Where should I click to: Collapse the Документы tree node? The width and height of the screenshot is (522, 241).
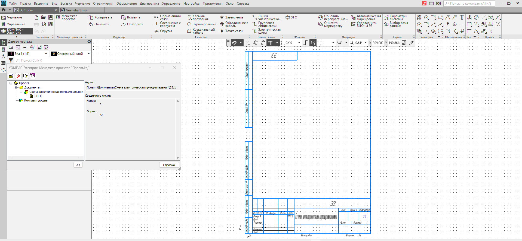point(16,87)
